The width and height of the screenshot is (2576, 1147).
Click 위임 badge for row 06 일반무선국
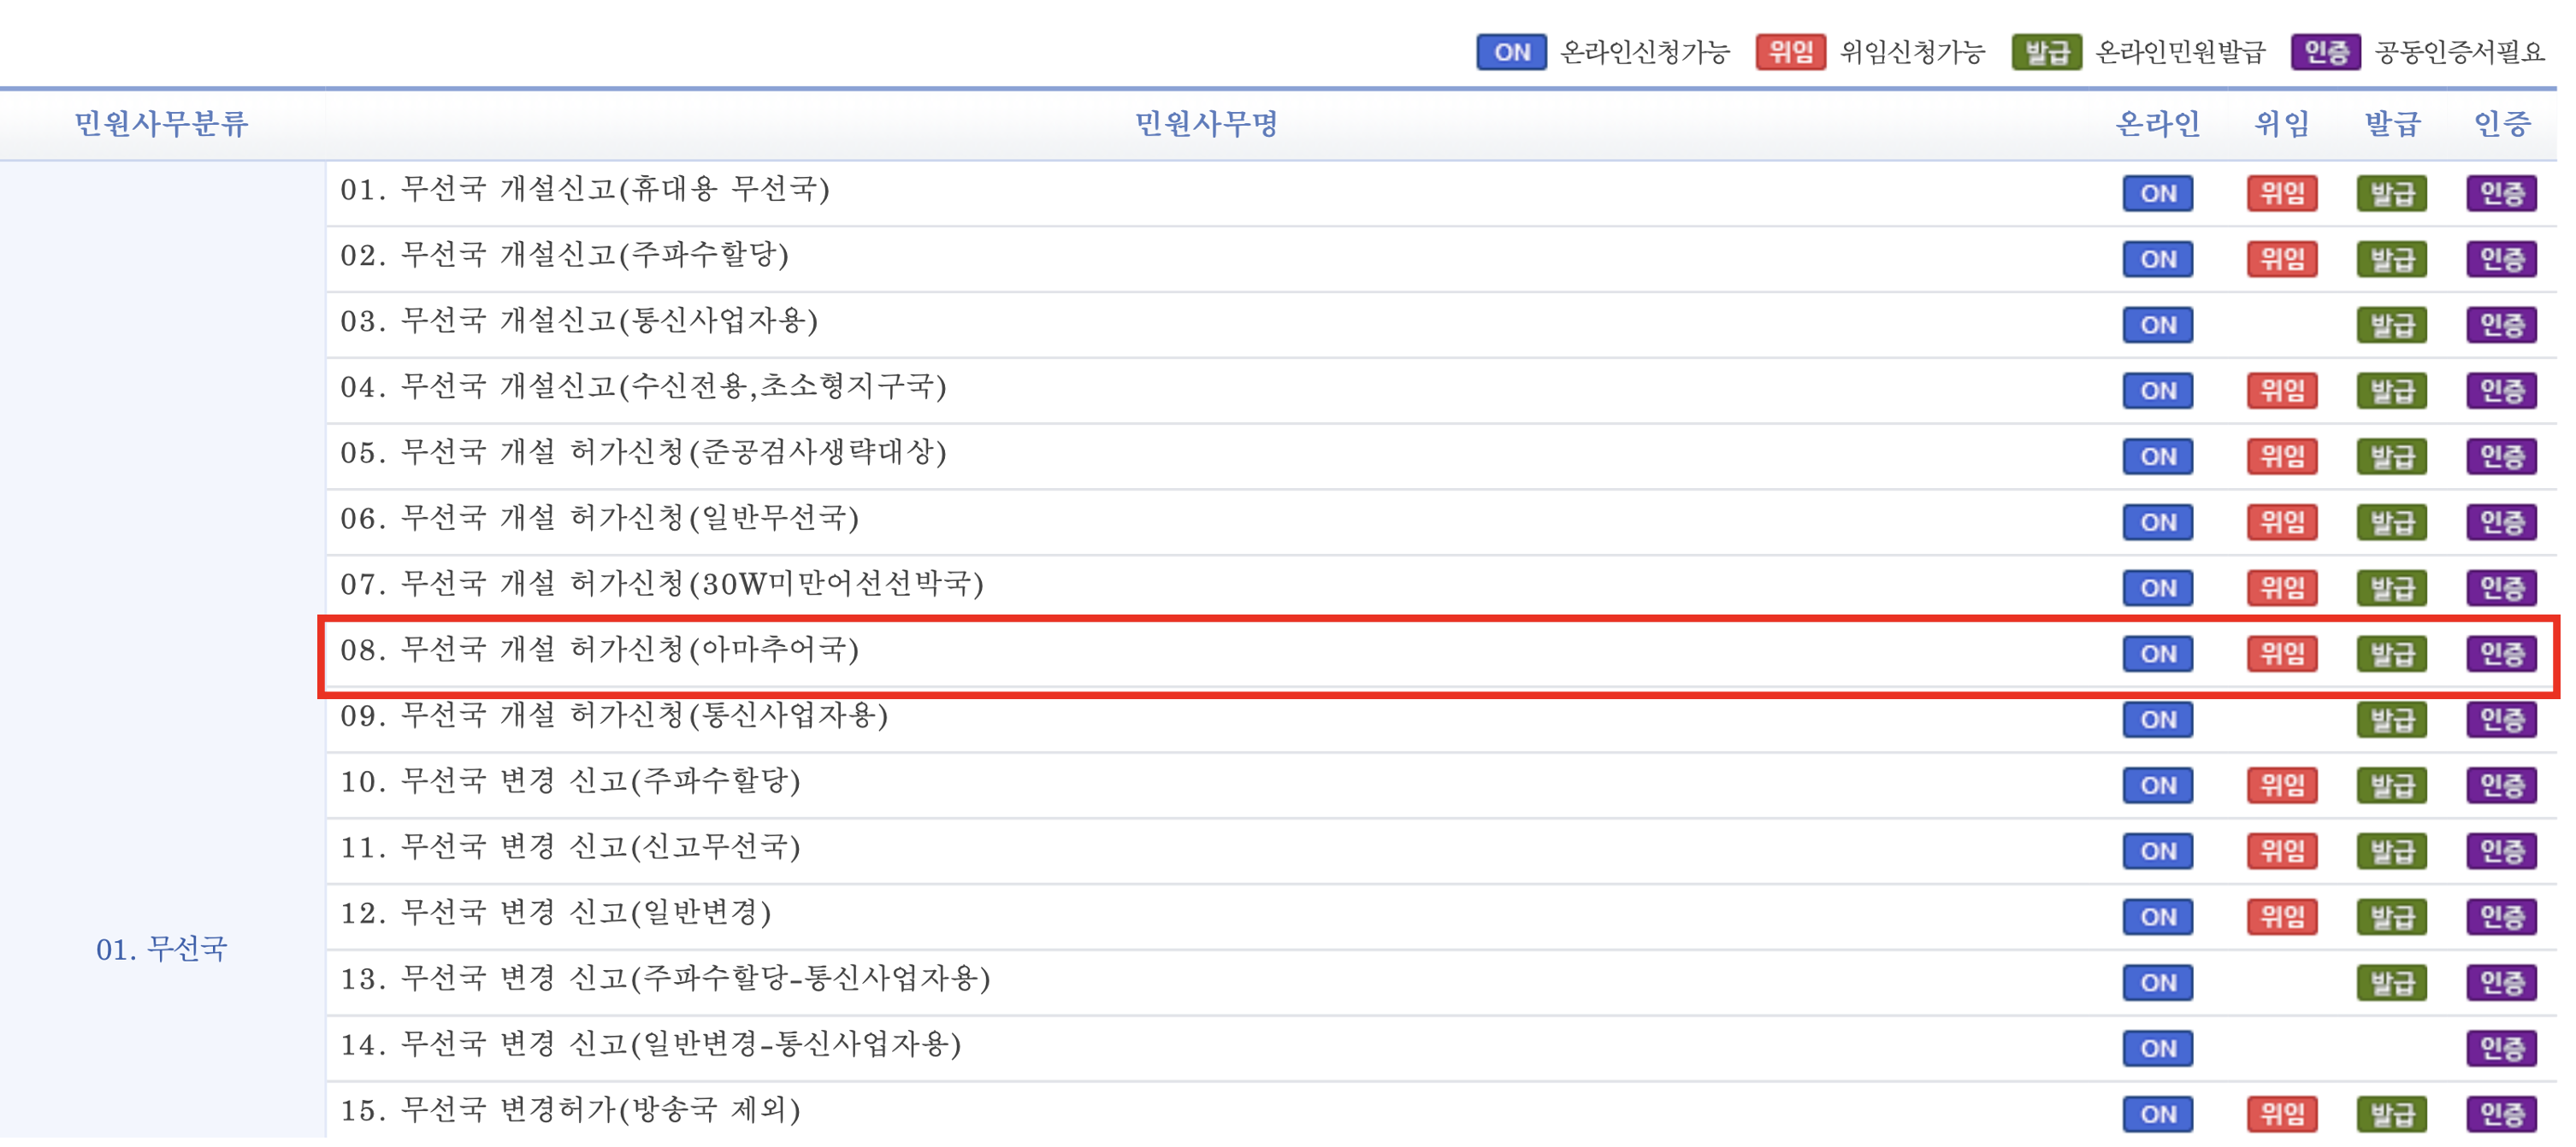click(2281, 521)
